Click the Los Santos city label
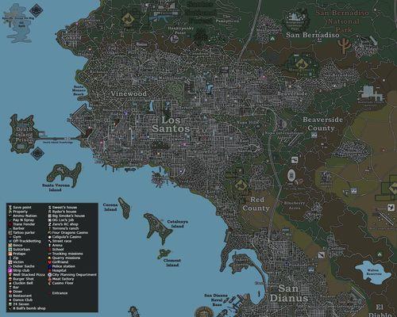Screen dimensions: 397x317 pyautogui.click(x=171, y=124)
